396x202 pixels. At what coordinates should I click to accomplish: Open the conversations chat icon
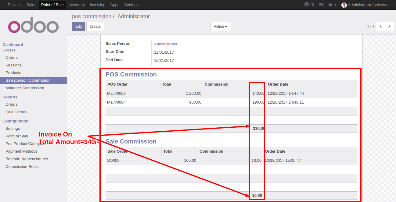pos(321,5)
